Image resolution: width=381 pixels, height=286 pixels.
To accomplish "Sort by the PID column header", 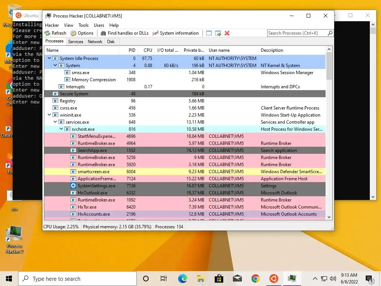I will (128, 50).
